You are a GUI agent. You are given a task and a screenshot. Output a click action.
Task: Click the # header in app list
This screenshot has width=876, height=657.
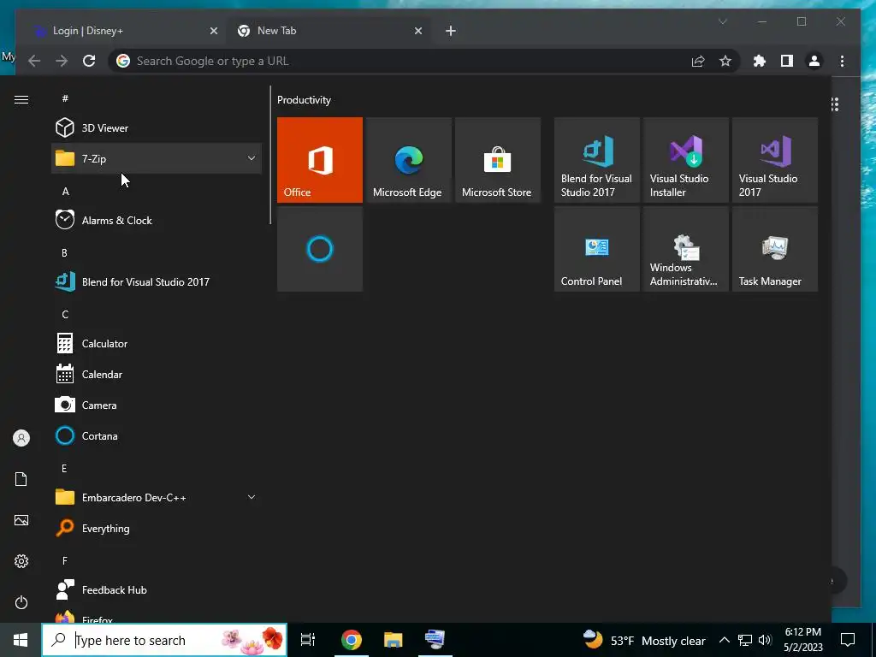pos(65,98)
